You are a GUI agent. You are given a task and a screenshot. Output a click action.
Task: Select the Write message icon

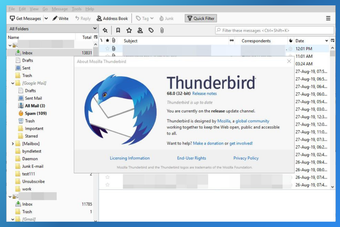60,19
